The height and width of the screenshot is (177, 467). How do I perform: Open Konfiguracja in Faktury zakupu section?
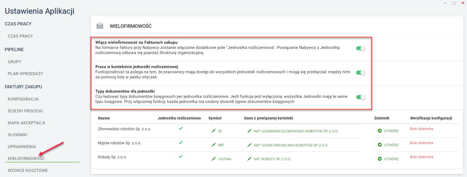(x=23, y=99)
